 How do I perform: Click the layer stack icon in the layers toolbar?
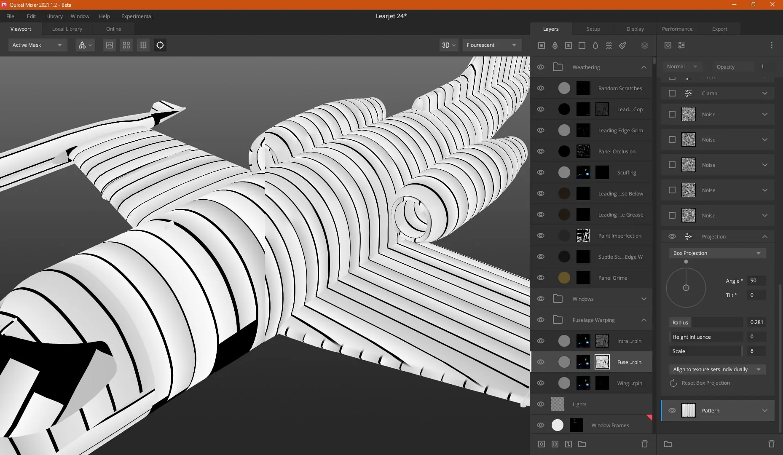pos(645,45)
